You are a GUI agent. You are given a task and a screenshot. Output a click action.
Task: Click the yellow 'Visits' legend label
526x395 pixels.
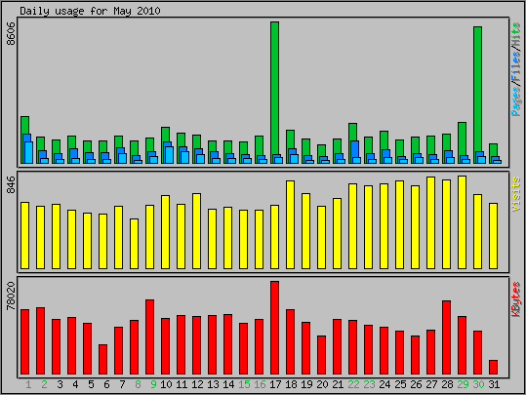pos(516,194)
